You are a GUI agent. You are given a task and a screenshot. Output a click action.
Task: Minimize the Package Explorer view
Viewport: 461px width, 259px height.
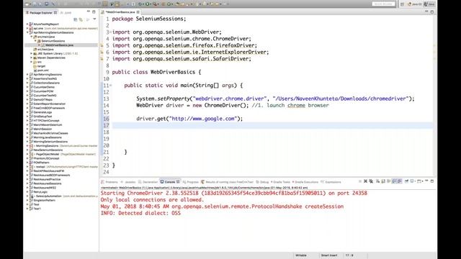tap(89, 12)
